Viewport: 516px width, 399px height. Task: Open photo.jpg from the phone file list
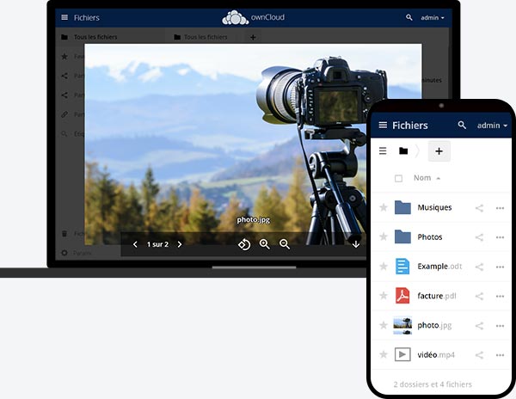(434, 326)
